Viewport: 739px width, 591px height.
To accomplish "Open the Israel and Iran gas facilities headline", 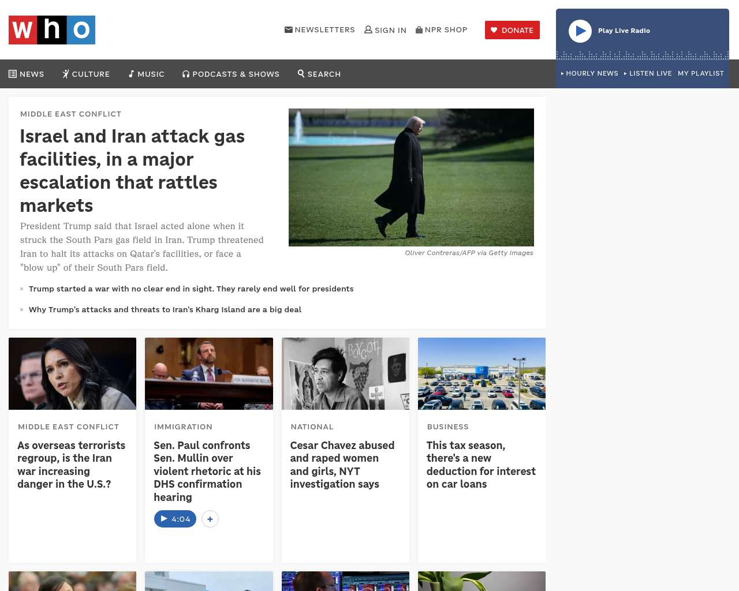I will point(132,170).
